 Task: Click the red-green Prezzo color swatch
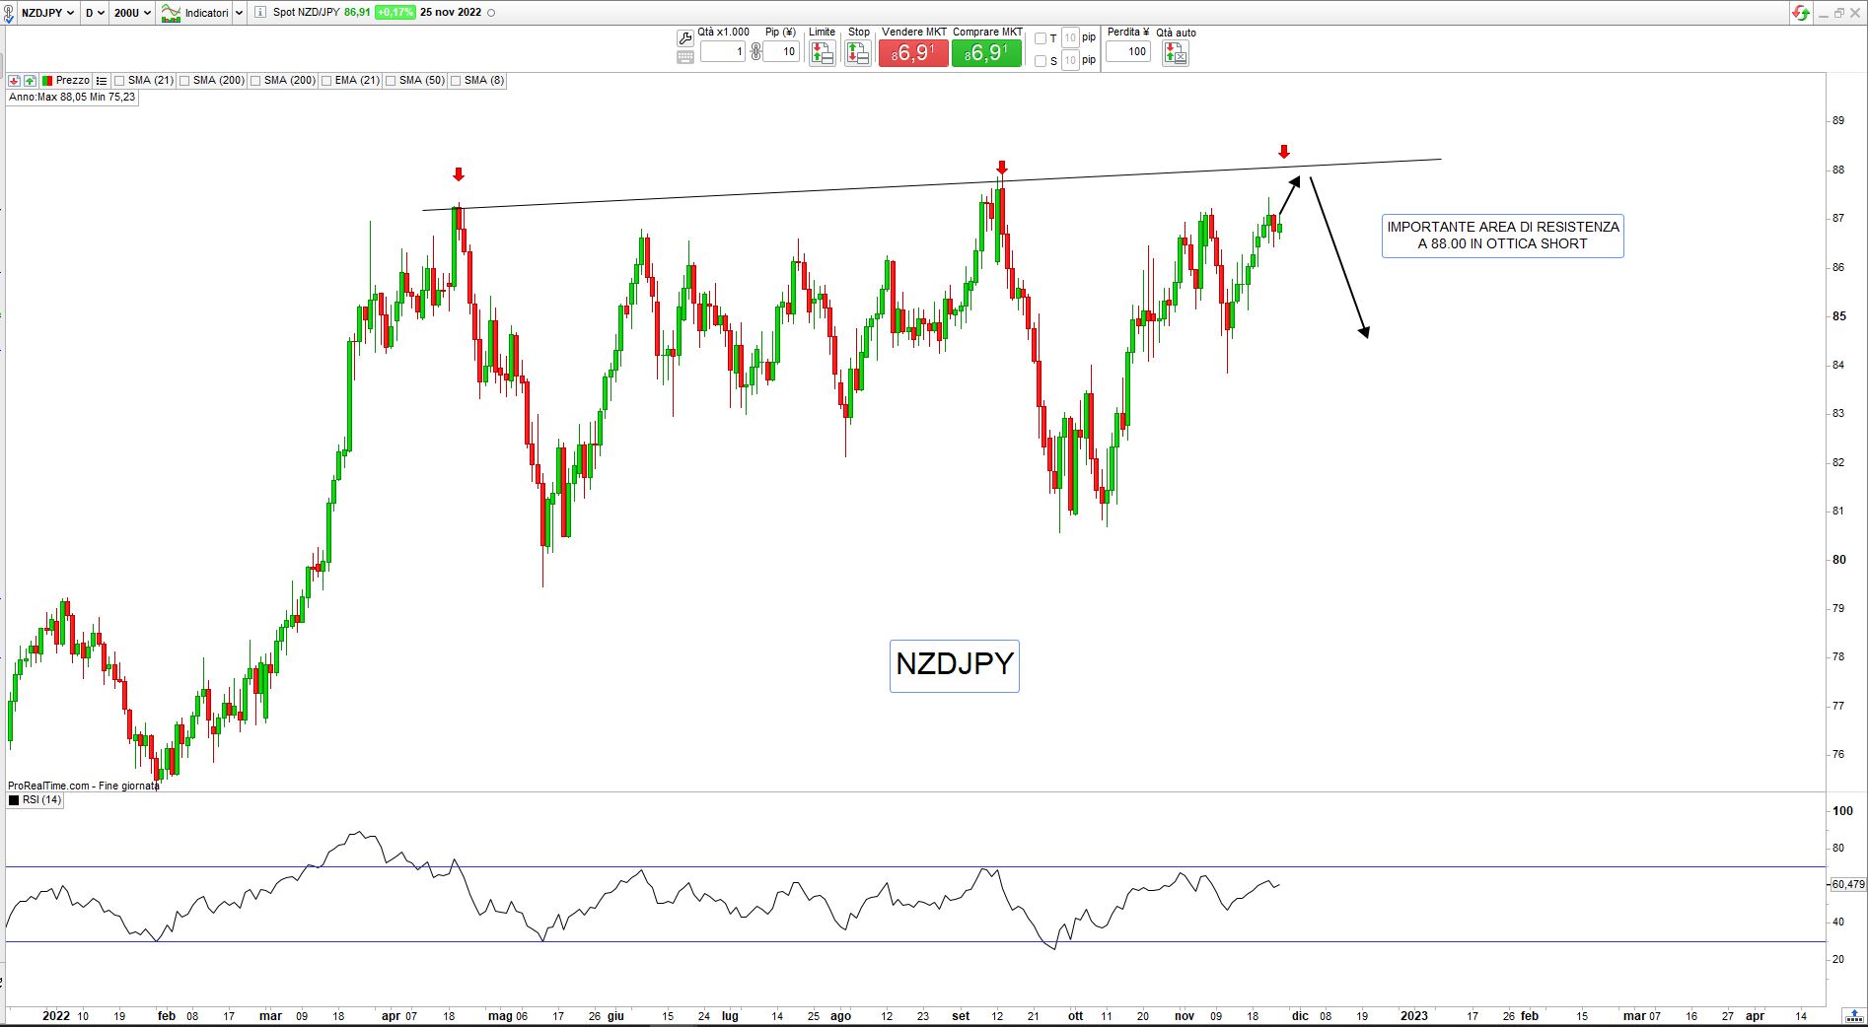[47, 81]
